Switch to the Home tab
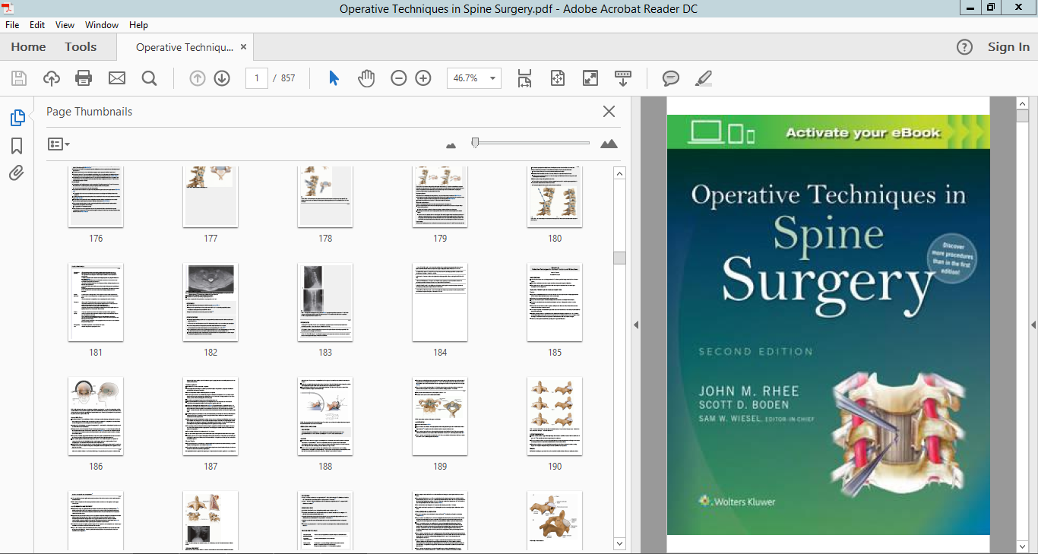Viewport: 1038px width, 554px height. point(29,47)
